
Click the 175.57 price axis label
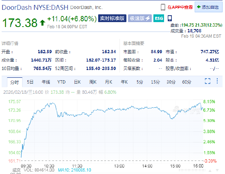click(14, 102)
